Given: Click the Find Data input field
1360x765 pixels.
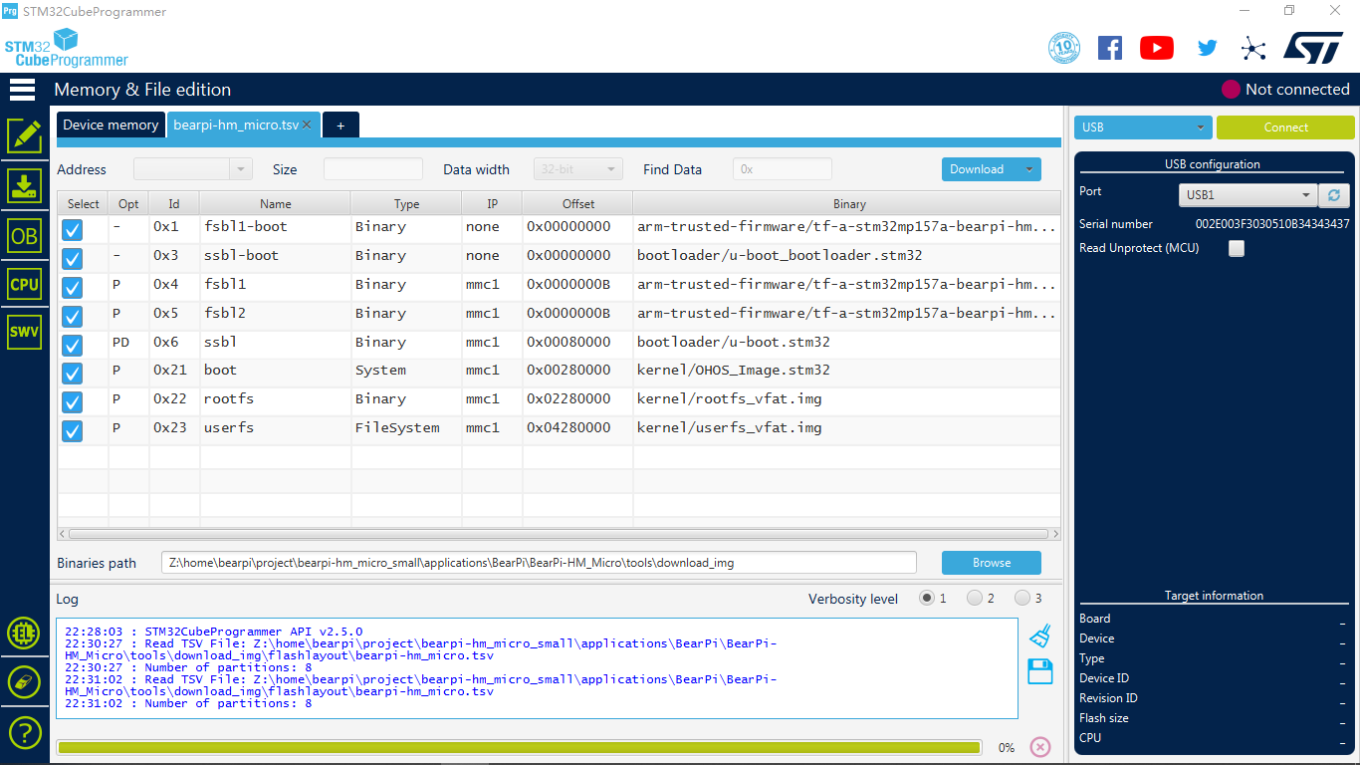Looking at the screenshot, I should pyautogui.click(x=783, y=169).
